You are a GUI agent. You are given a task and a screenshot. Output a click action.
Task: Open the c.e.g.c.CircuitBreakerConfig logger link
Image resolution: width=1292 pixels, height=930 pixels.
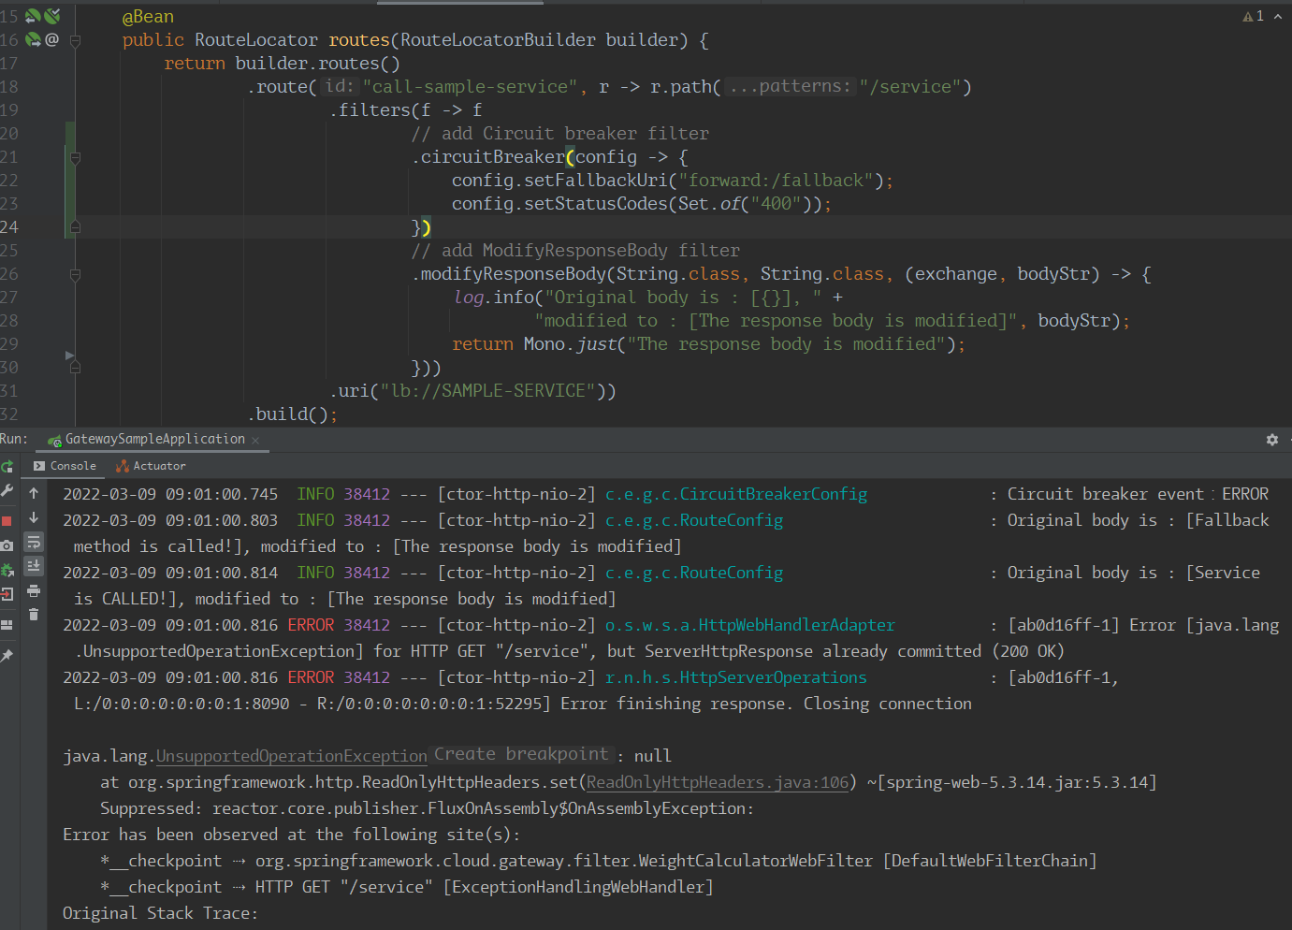pos(736,494)
